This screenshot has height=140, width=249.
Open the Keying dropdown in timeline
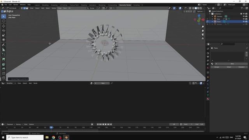coord(19,124)
